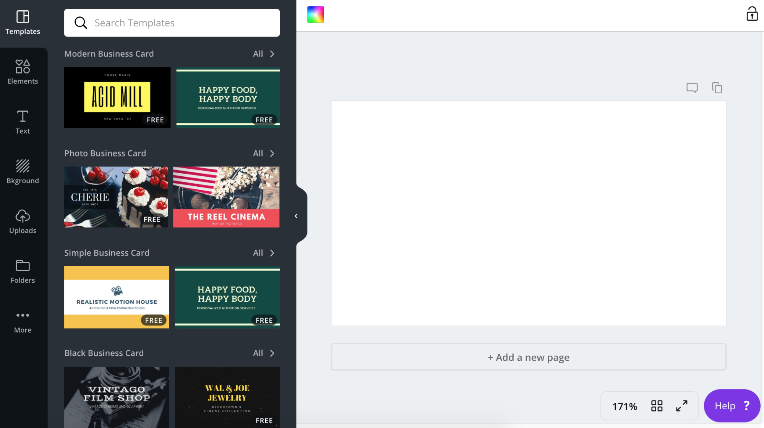Screen dimensions: 764x428
Task: Toggle the grid view icon
Action: click(657, 406)
